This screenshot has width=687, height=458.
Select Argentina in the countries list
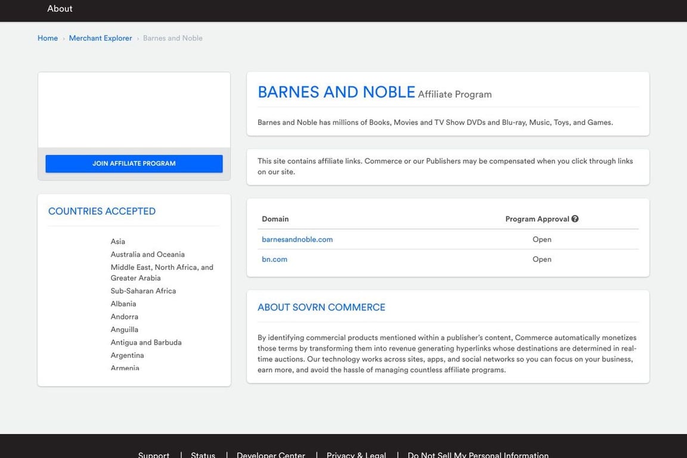click(127, 355)
